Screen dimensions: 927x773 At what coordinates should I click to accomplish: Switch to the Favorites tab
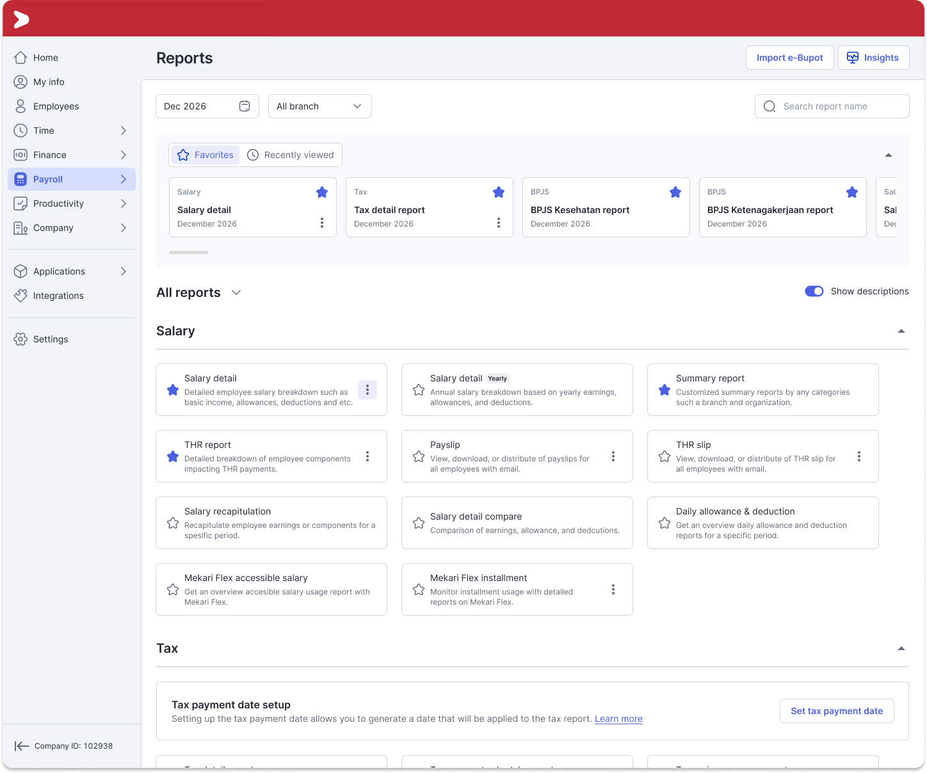[205, 155]
